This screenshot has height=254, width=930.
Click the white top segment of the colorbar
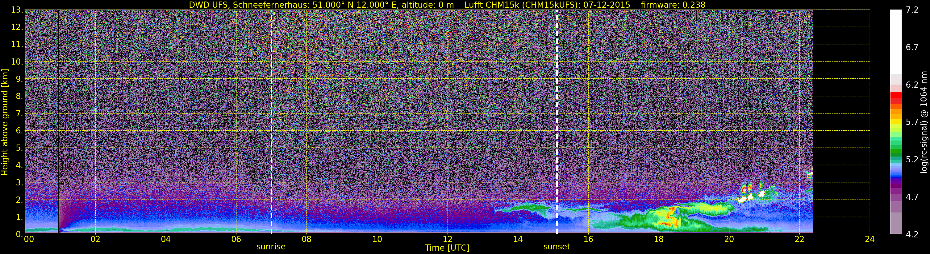coord(896,42)
